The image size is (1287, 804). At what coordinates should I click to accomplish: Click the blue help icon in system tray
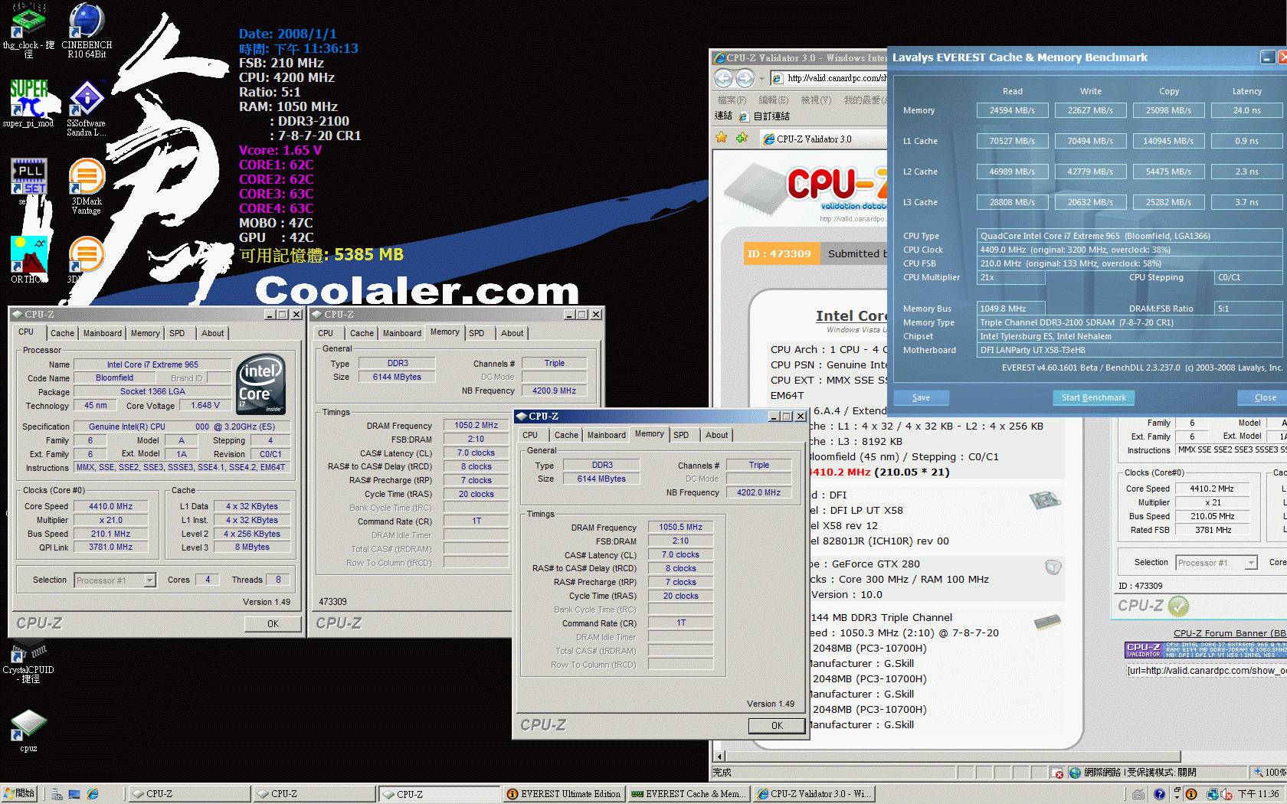pyautogui.click(x=1160, y=794)
